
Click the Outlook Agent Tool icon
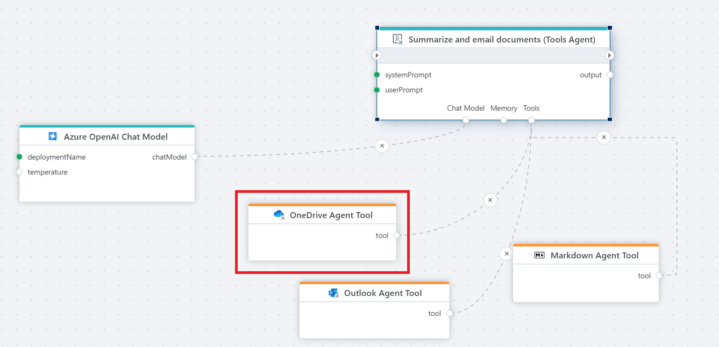(333, 293)
